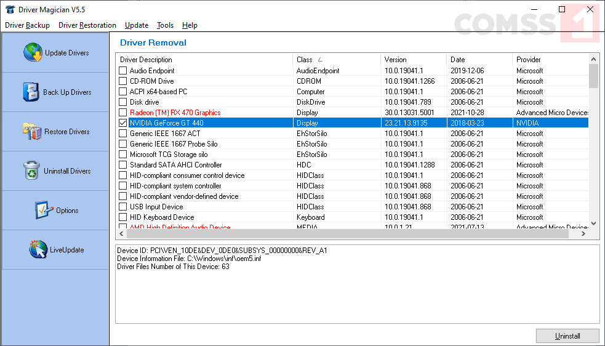
Task: Sort list by Driver Description column
Action: [x=204, y=60]
